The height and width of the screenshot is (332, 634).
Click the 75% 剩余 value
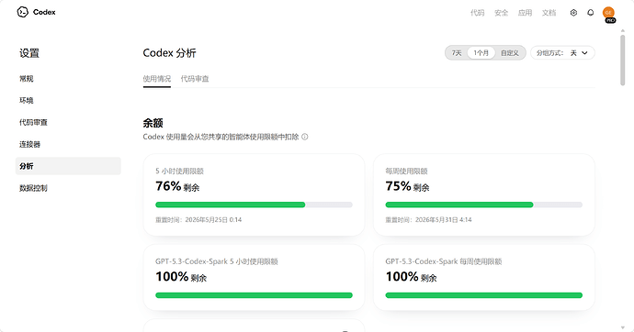coord(407,186)
